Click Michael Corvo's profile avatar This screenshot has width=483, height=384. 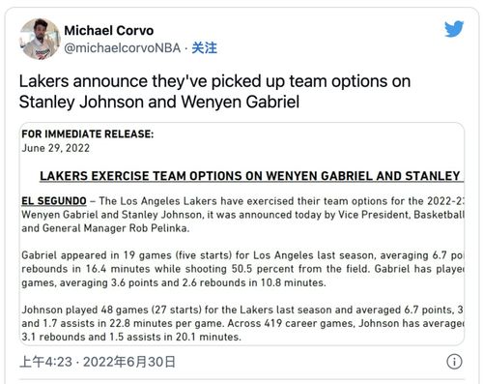tap(40, 39)
